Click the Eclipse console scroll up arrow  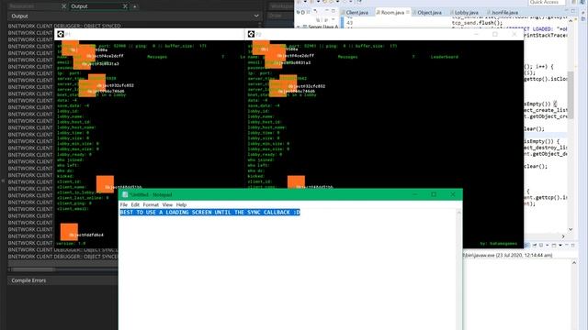[x=574, y=263]
